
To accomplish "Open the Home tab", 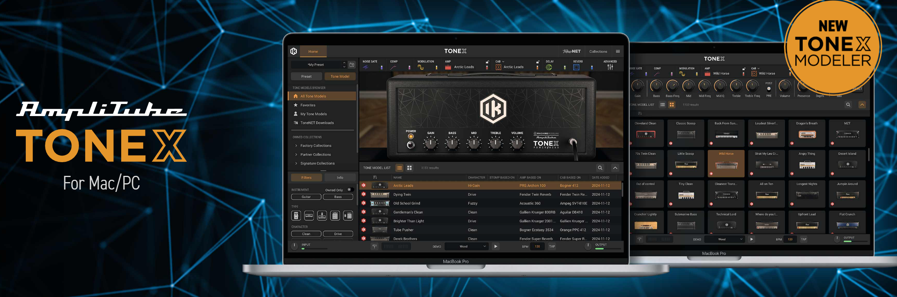I will [313, 51].
